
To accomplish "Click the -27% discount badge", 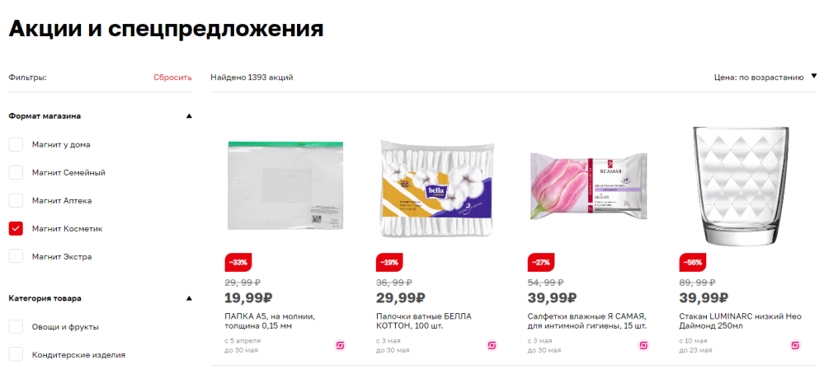I will coord(543,262).
